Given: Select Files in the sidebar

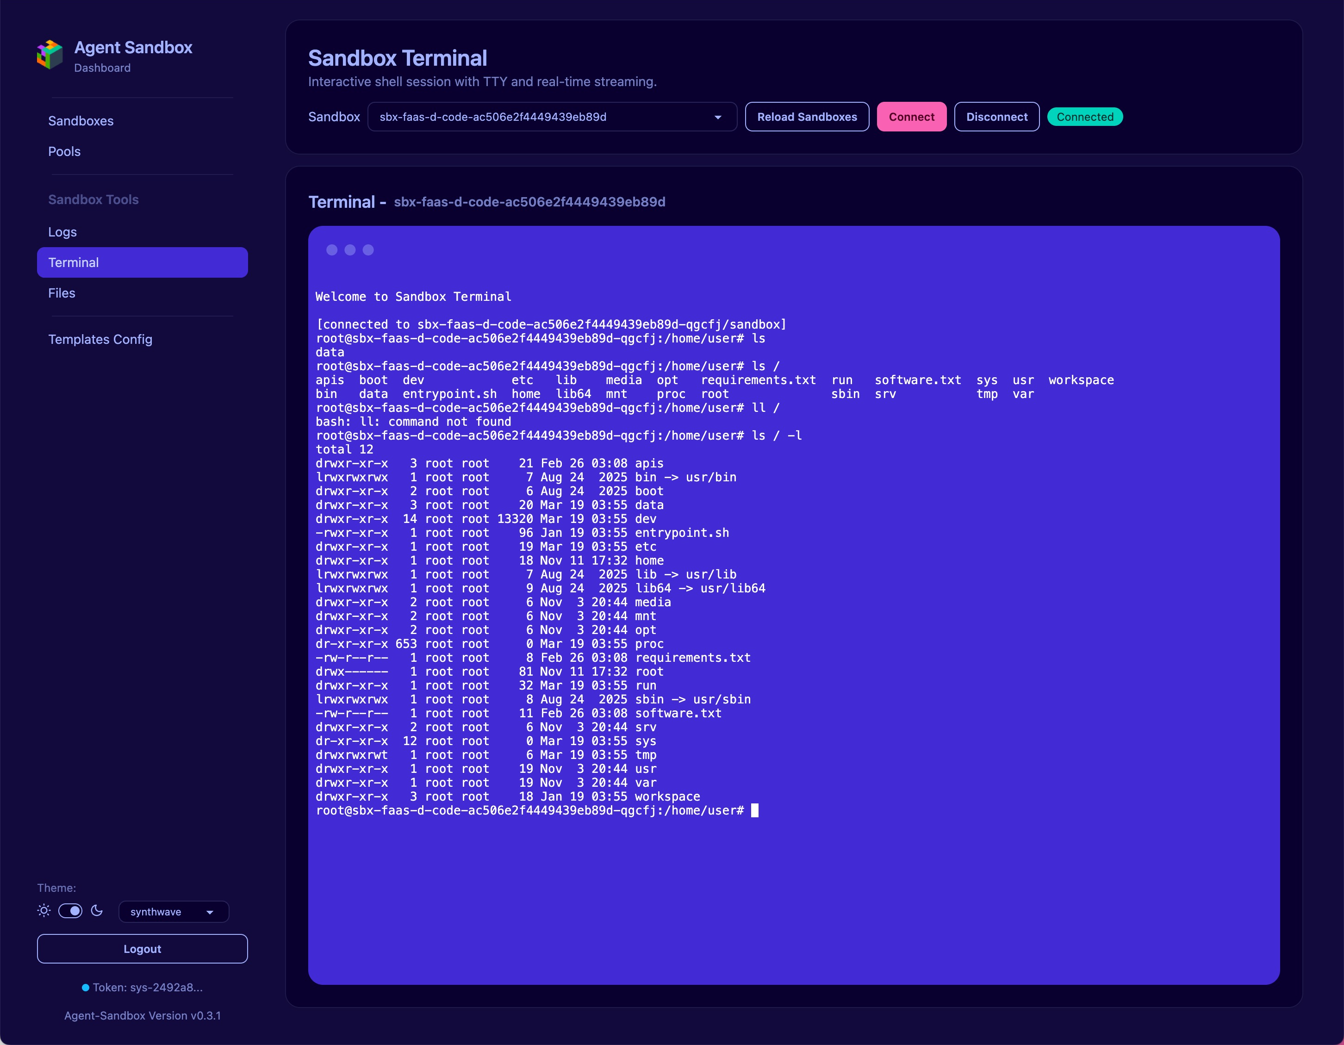Looking at the screenshot, I should pos(62,293).
